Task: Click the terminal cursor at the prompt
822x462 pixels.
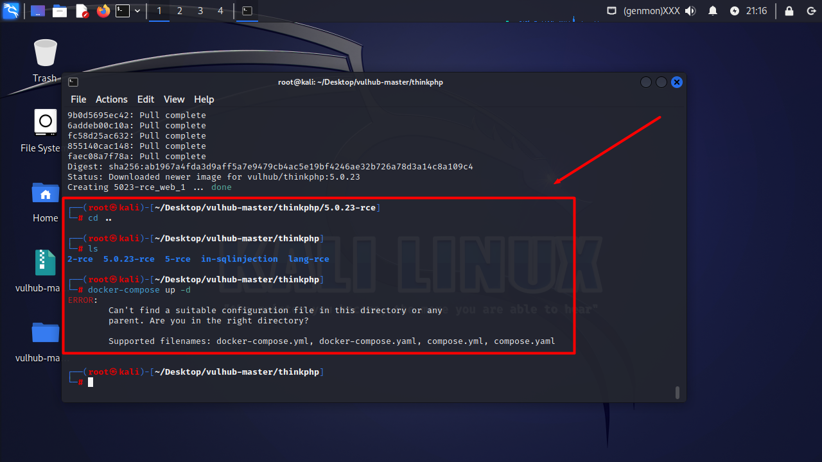Action: pyautogui.click(x=91, y=382)
